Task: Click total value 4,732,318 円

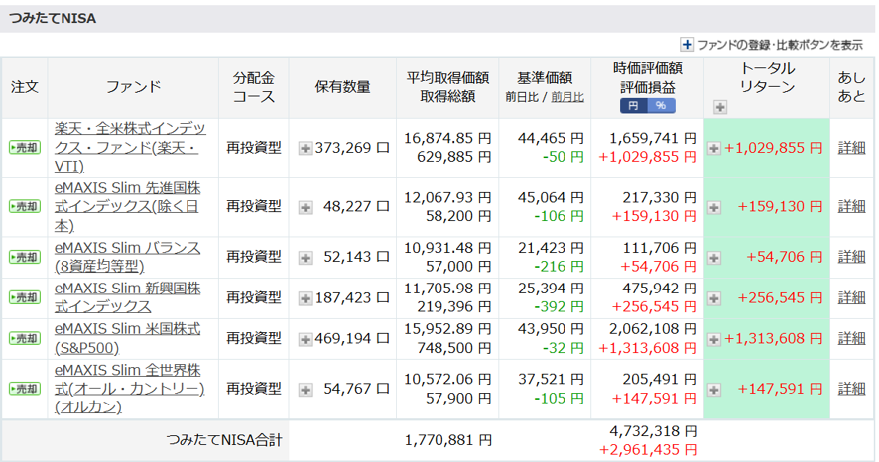Action: (653, 431)
